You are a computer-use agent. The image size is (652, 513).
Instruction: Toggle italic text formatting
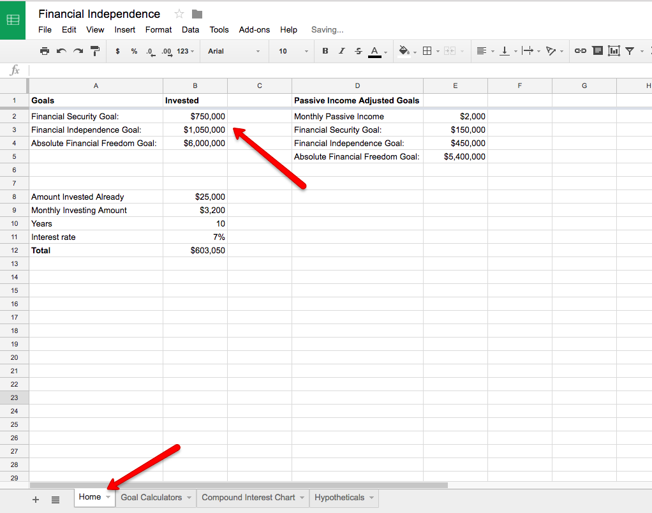click(x=341, y=51)
